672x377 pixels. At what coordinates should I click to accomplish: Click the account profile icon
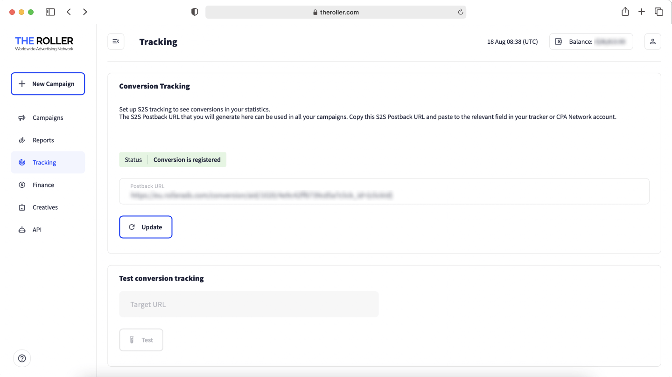[x=652, y=41]
